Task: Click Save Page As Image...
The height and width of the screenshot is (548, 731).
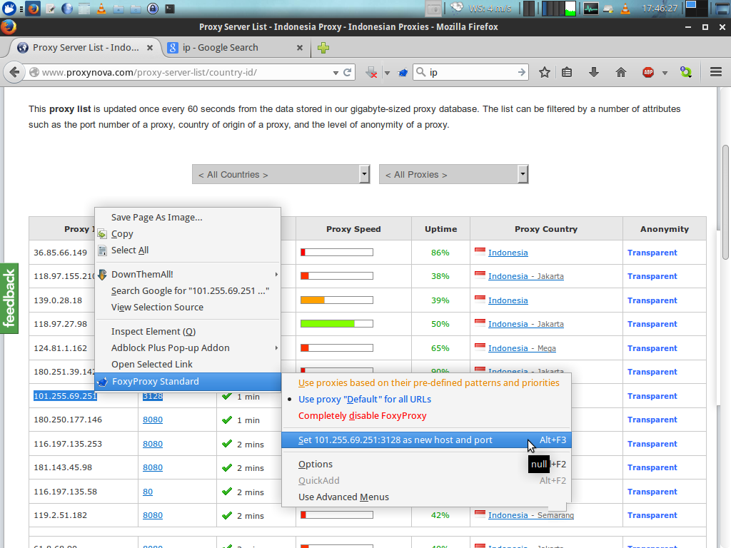Action: (188, 217)
